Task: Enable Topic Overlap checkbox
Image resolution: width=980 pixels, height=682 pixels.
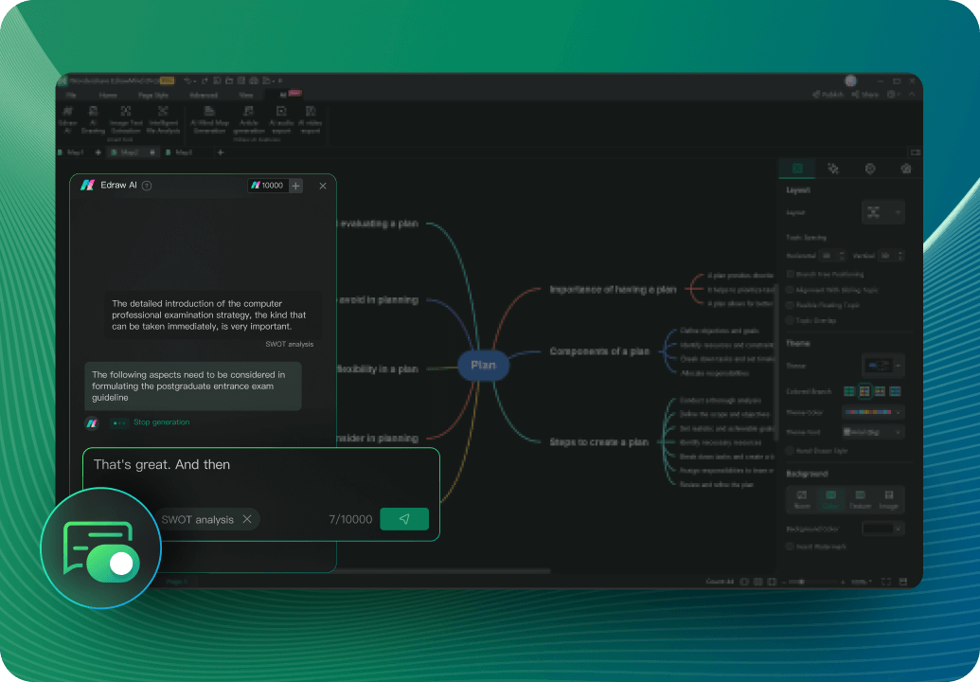Action: click(791, 320)
